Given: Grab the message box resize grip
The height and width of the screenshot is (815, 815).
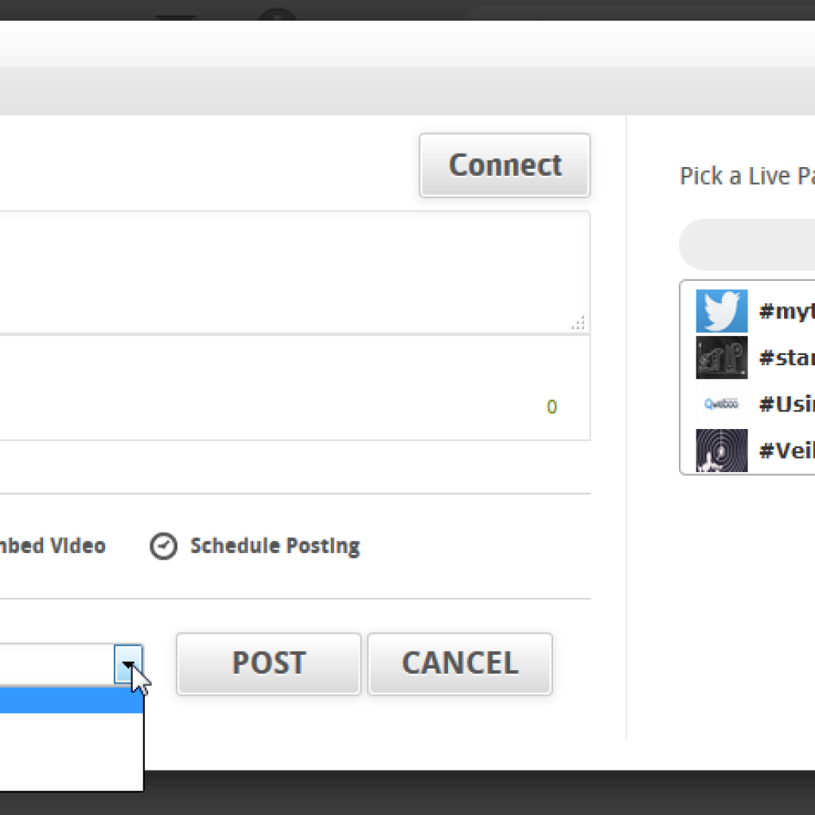Looking at the screenshot, I should [579, 323].
